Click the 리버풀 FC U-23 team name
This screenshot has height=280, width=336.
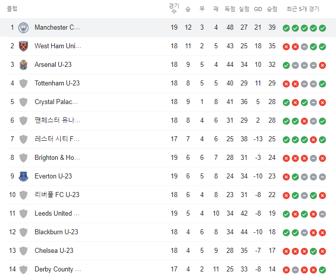click(x=57, y=195)
